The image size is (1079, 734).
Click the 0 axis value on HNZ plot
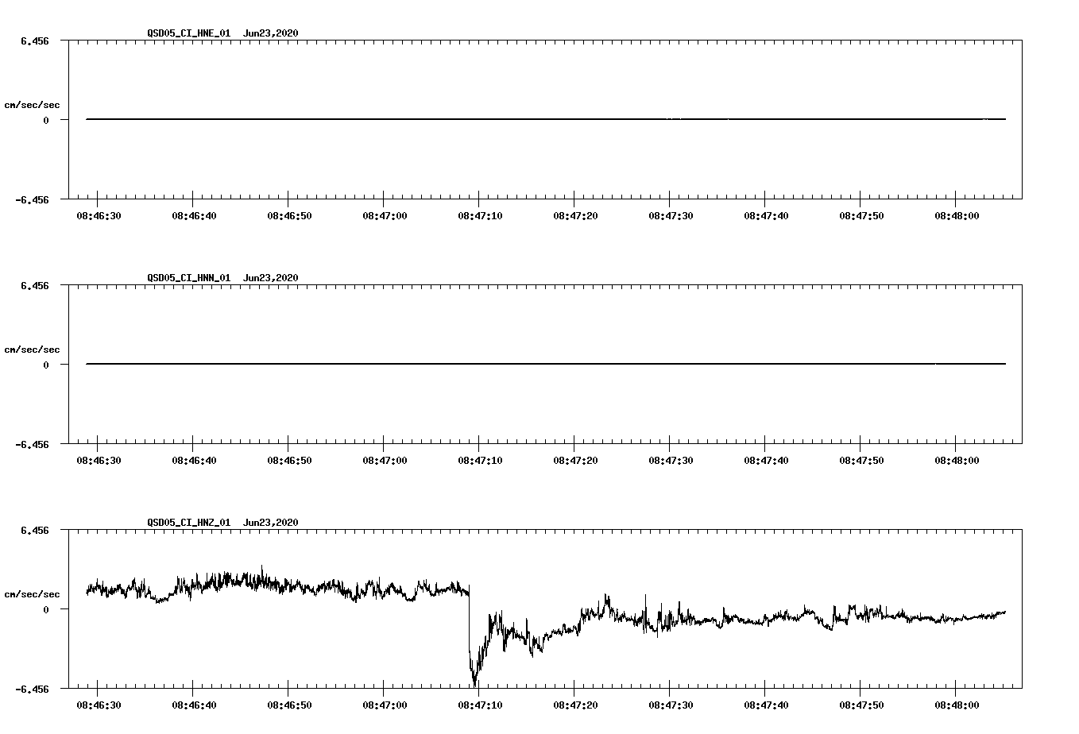pos(46,609)
